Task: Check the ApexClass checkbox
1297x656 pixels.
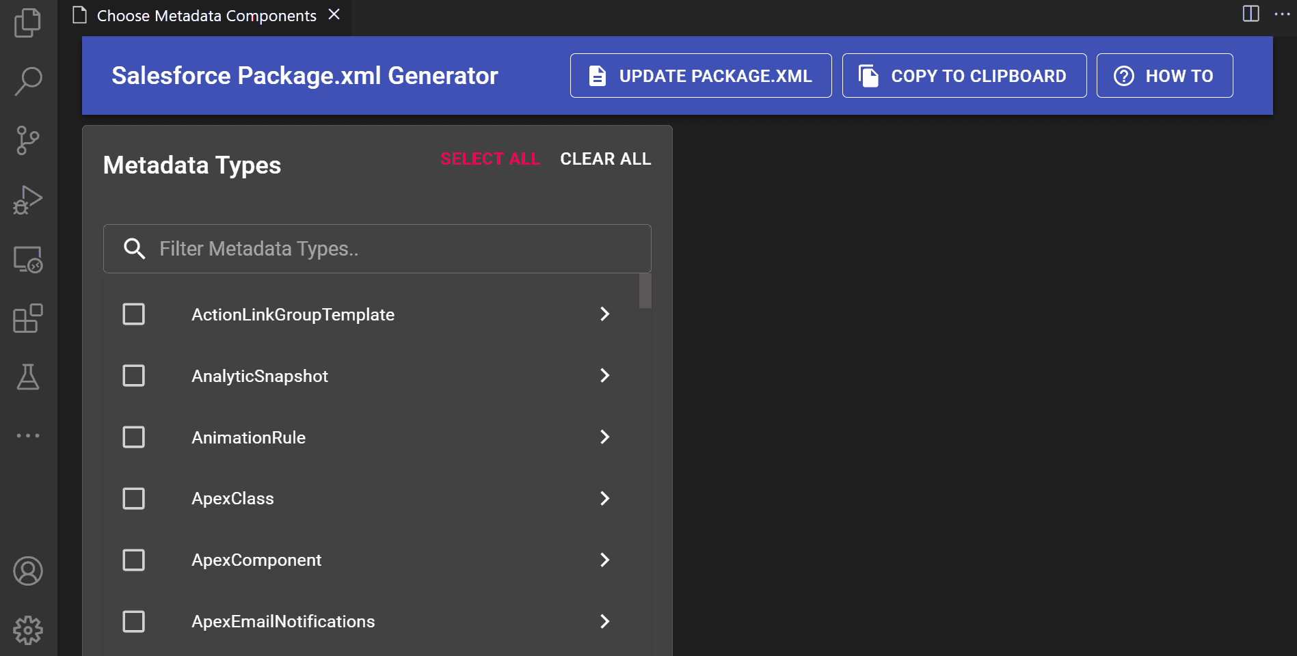Action: (x=133, y=499)
